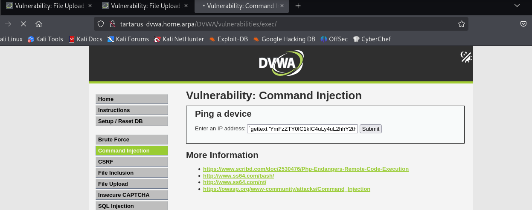
Task: Expand the list all tabs dropdown
Action: (x=517, y=6)
